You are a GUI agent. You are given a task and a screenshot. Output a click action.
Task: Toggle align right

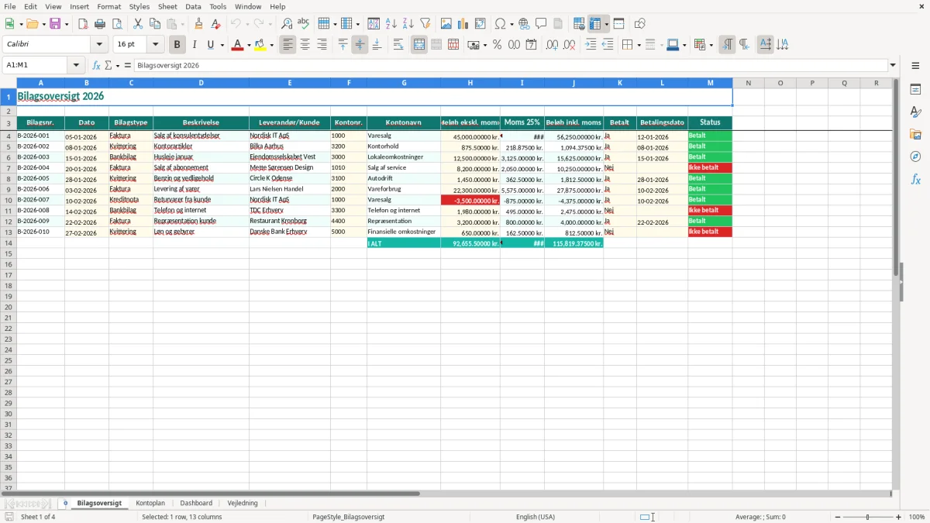[322, 45]
